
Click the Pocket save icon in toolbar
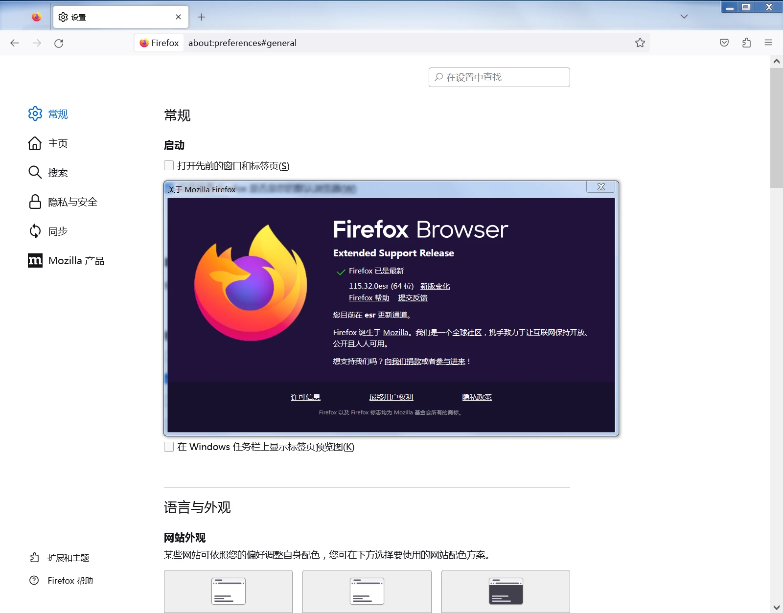tap(724, 43)
